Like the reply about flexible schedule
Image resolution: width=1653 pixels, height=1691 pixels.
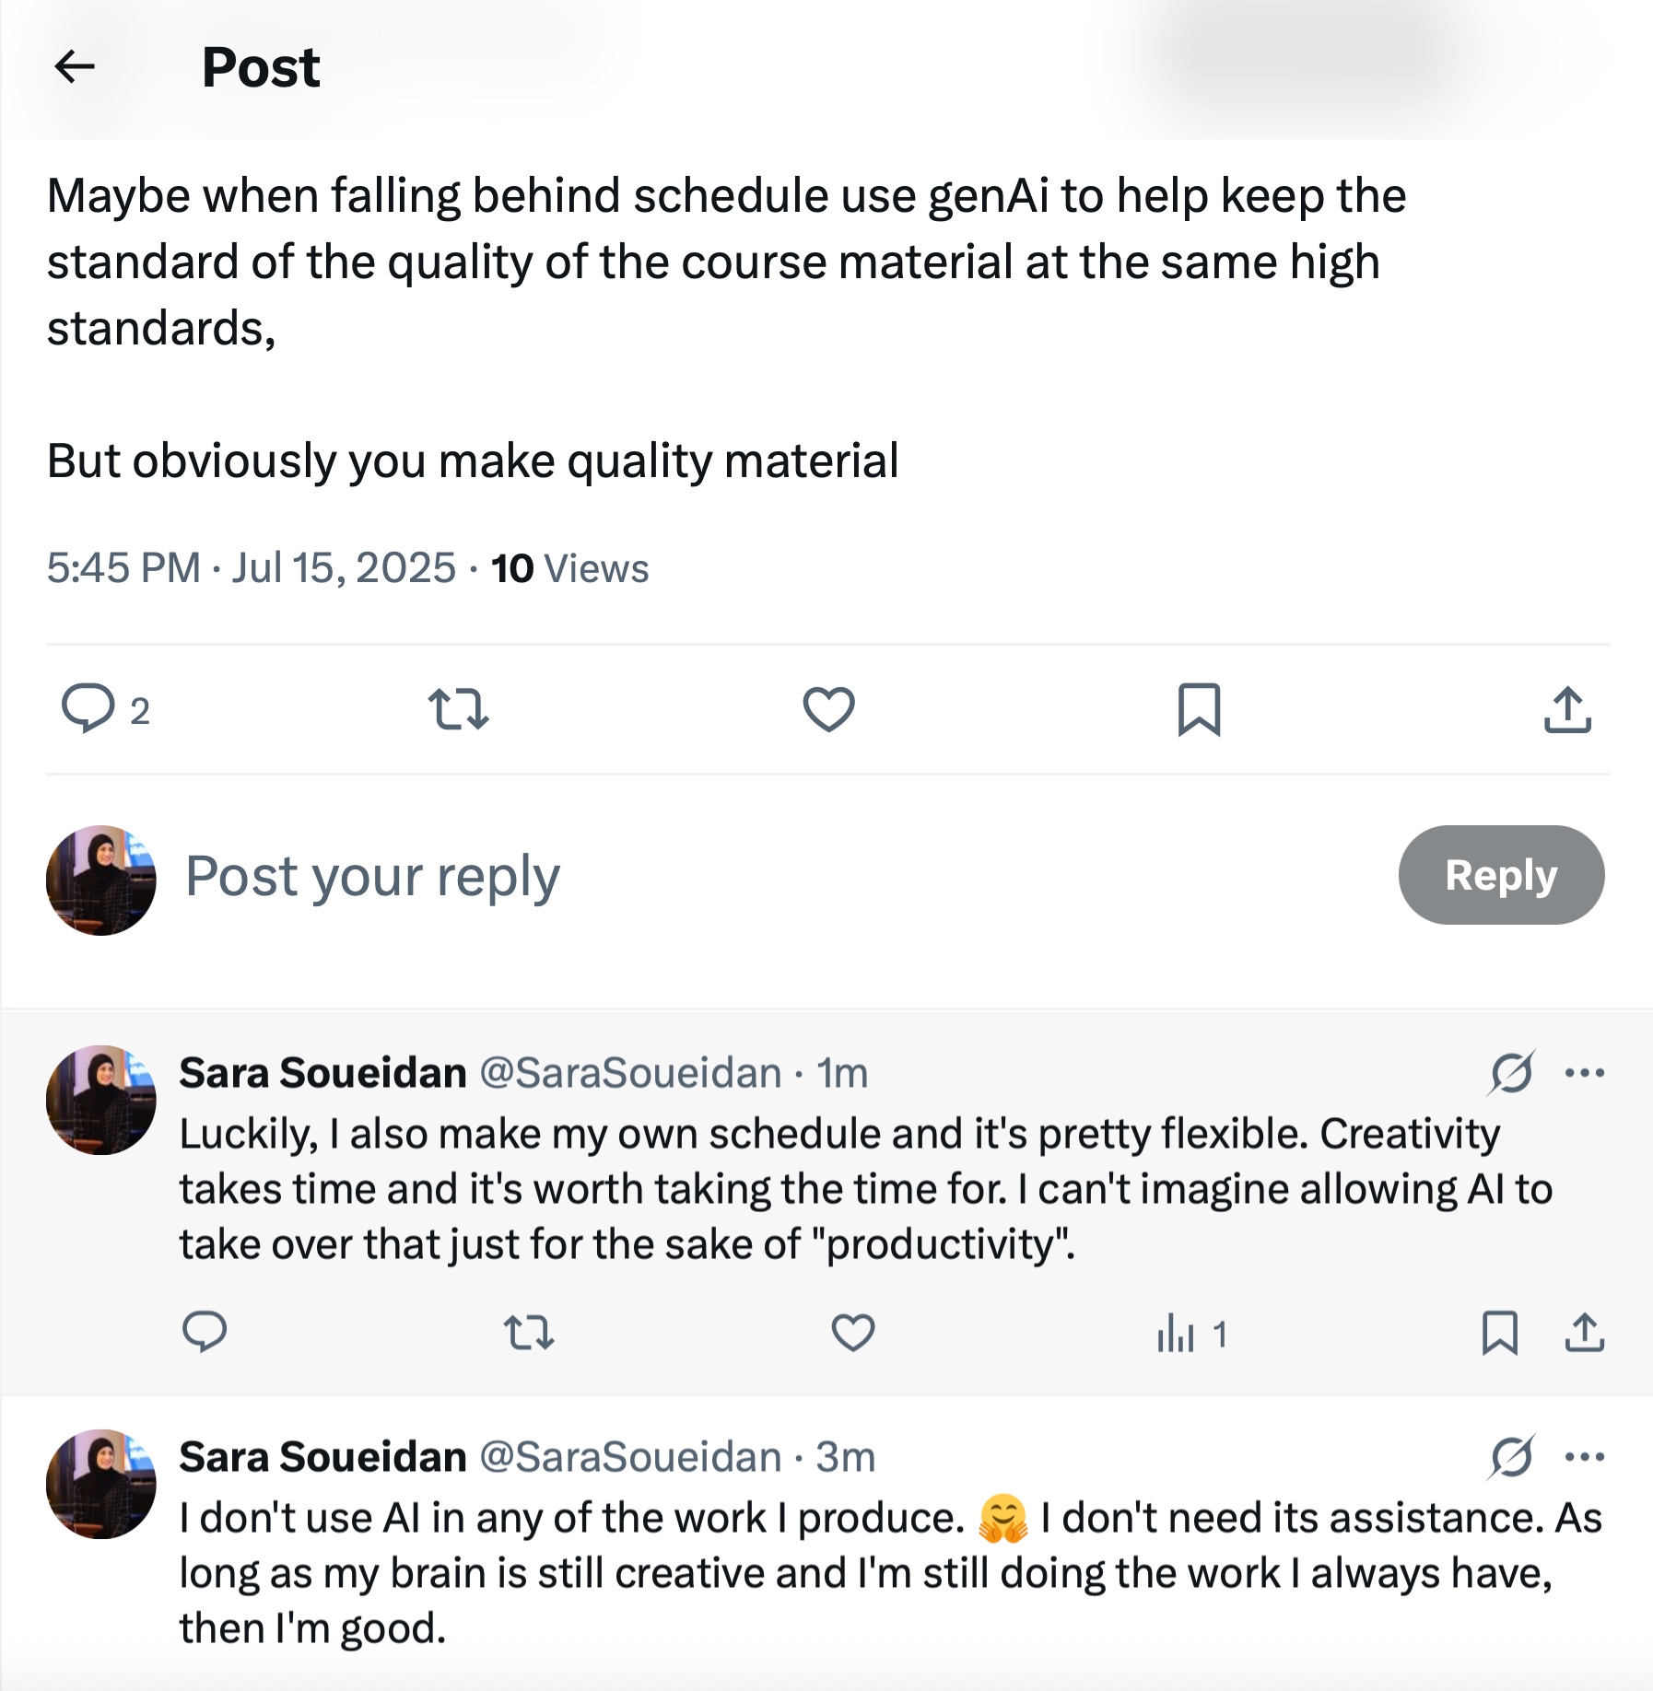point(852,1332)
